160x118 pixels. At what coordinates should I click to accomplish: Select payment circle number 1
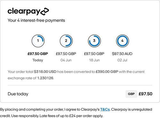pos(38,41)
